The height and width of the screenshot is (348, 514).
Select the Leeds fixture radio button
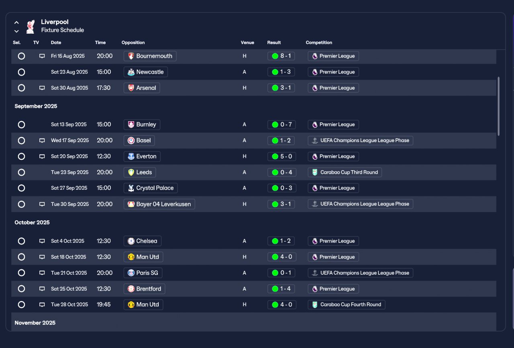click(x=22, y=172)
